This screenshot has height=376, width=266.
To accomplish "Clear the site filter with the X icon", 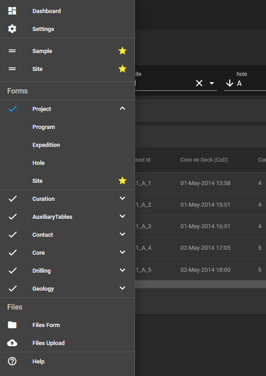I will click(x=199, y=83).
